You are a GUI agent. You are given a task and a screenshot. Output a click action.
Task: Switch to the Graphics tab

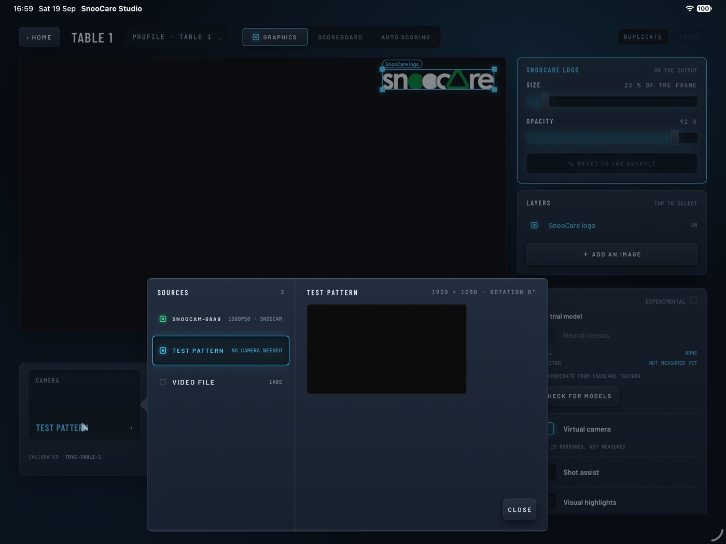(x=275, y=37)
